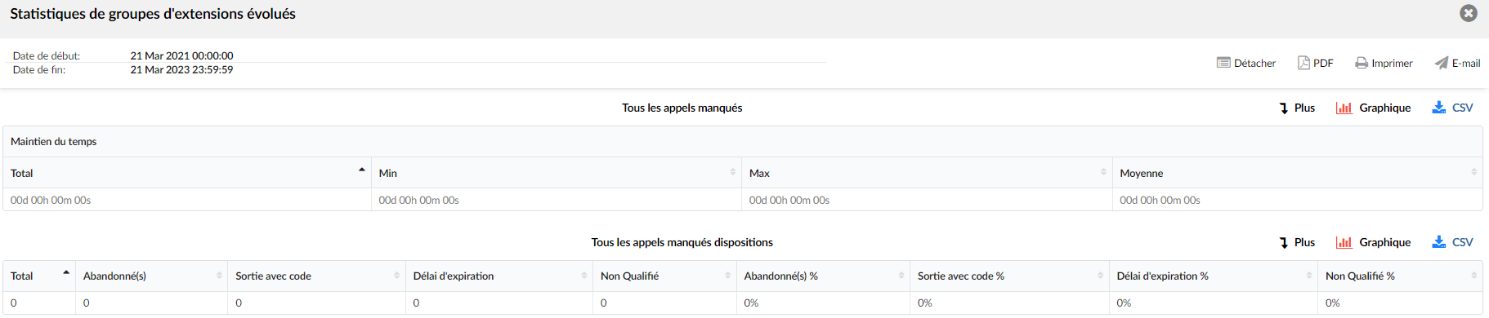Open Graphique for Tous les appels manqués
1489x318 pixels.
tap(1373, 108)
